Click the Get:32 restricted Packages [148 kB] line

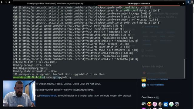(72, 35)
